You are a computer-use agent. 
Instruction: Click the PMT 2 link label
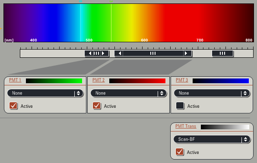click(x=98, y=80)
